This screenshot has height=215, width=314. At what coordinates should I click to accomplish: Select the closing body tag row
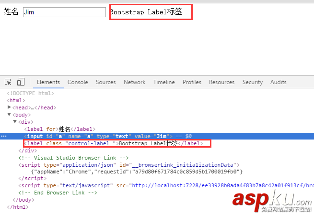tap(23, 200)
